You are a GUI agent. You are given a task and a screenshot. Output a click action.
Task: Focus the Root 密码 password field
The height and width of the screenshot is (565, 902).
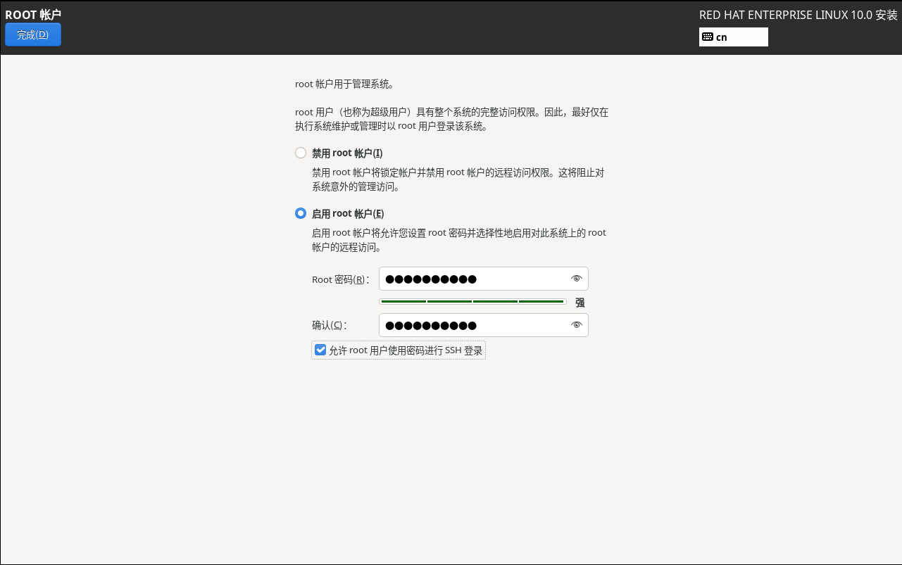pos(483,279)
